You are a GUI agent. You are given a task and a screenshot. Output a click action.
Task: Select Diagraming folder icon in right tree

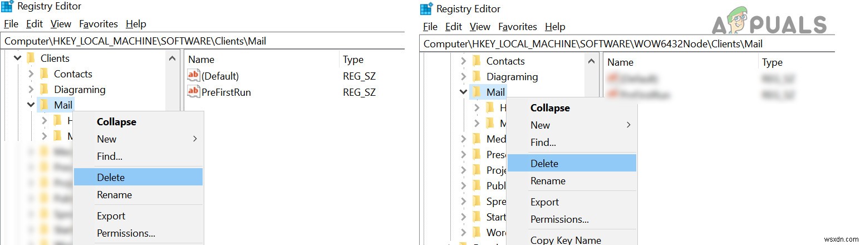(x=477, y=76)
